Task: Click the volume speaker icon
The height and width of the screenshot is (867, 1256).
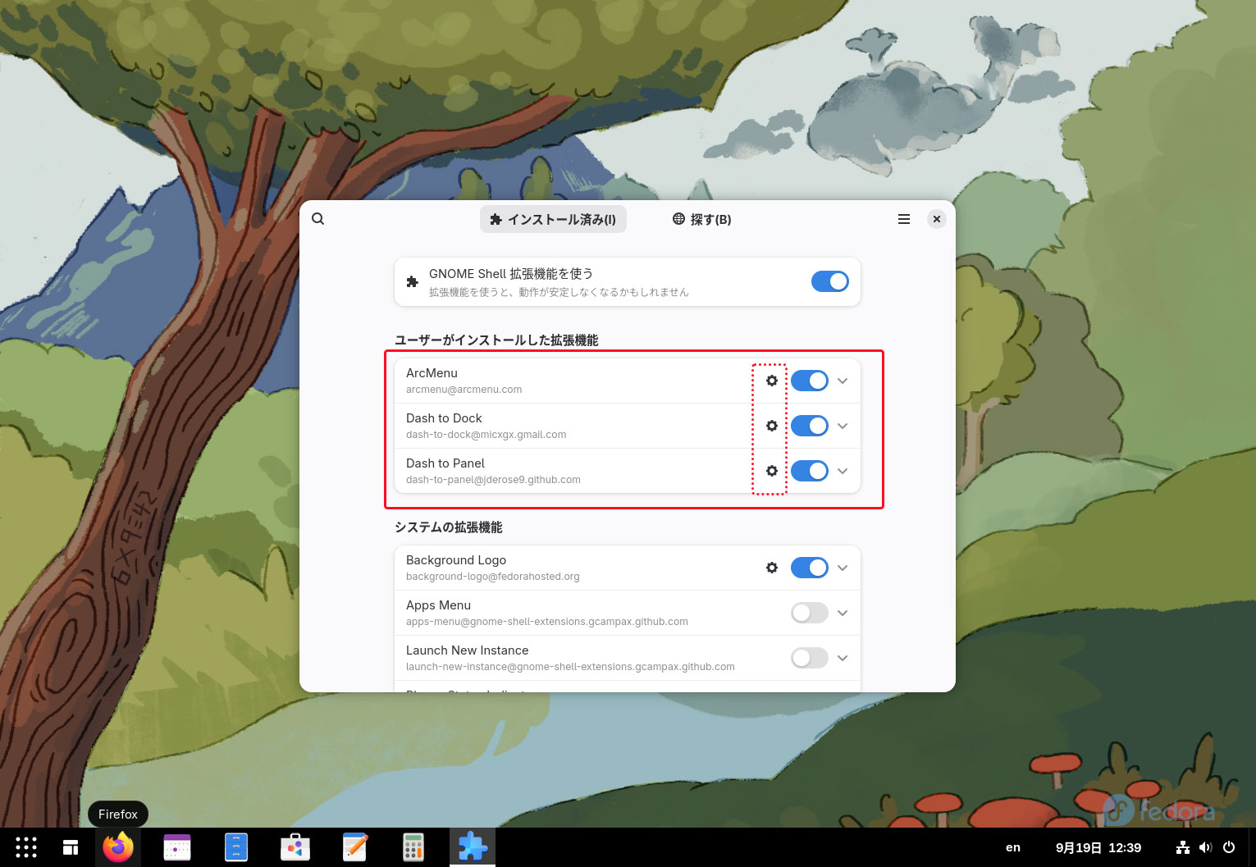Action: (x=1205, y=847)
